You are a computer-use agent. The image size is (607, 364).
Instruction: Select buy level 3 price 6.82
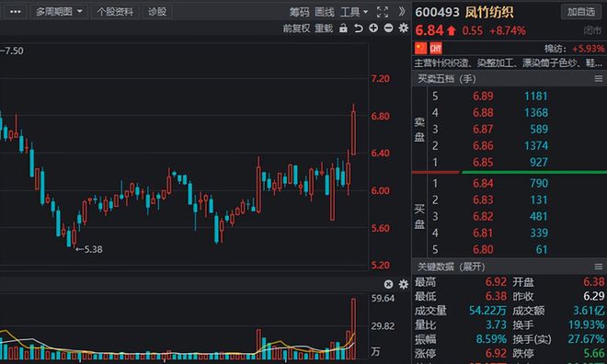(x=483, y=216)
